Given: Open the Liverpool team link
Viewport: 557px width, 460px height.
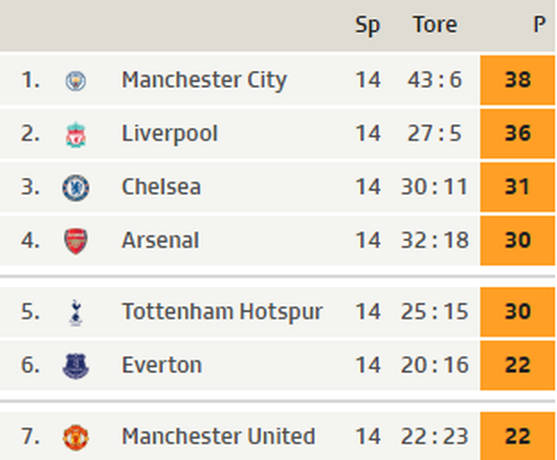Looking at the screenshot, I should [169, 134].
